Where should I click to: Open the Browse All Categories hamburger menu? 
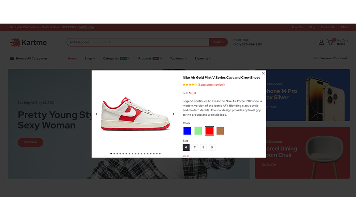coord(12,59)
